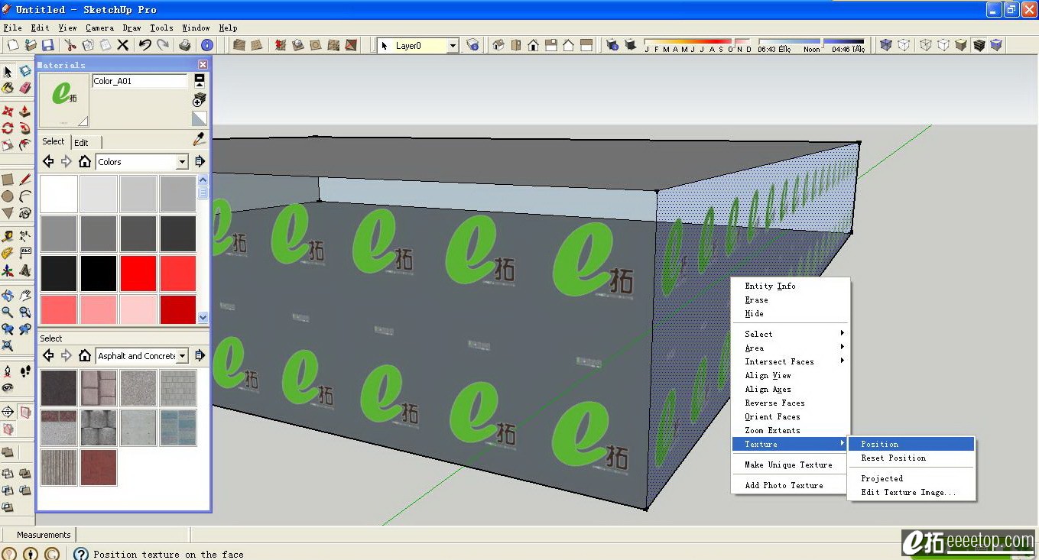
Task: Select the Arc drawing tool
Action: (24, 197)
